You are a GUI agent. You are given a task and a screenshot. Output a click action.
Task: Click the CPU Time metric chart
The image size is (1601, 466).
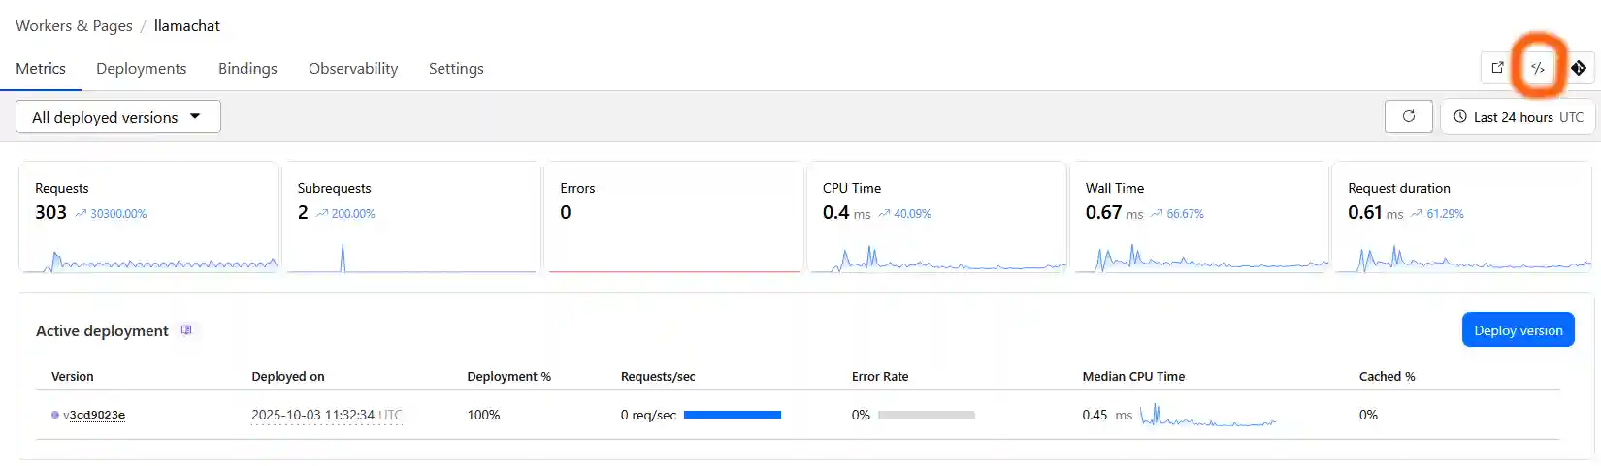[x=936, y=261]
